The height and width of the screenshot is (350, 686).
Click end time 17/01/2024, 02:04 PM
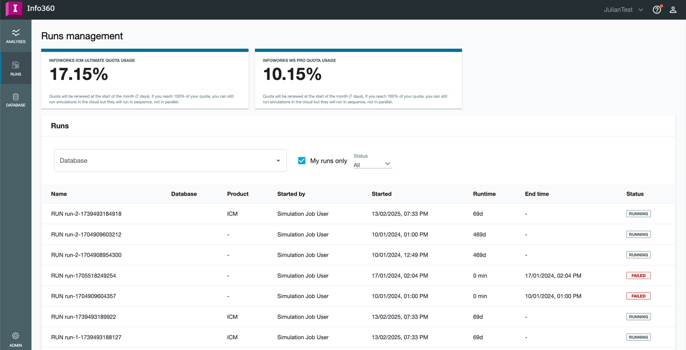tap(553, 276)
